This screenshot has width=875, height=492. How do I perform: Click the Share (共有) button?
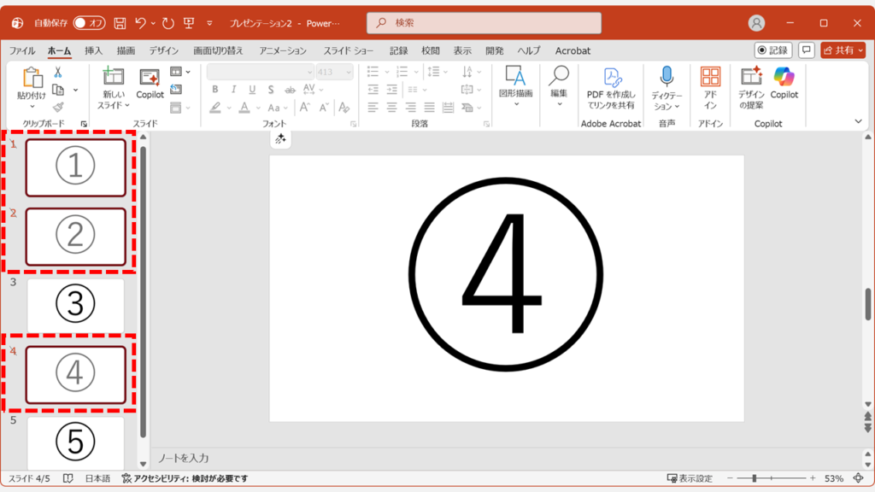[843, 50]
